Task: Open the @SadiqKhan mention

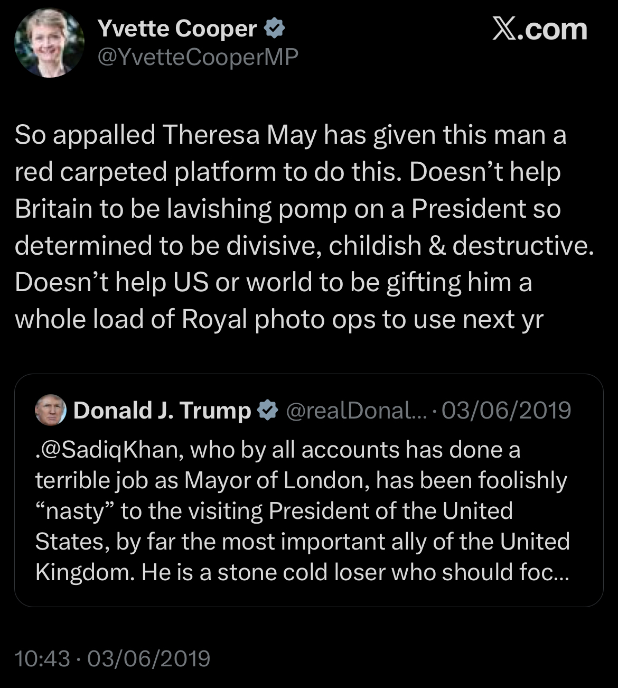Action: point(109,450)
